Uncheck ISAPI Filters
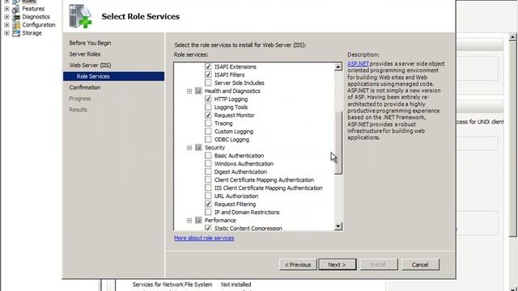 click(208, 75)
